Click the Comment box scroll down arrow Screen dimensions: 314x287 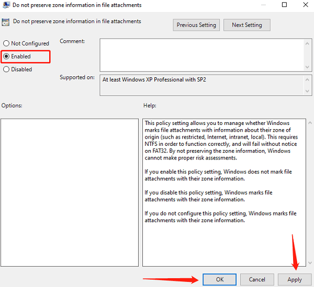tap(307, 67)
